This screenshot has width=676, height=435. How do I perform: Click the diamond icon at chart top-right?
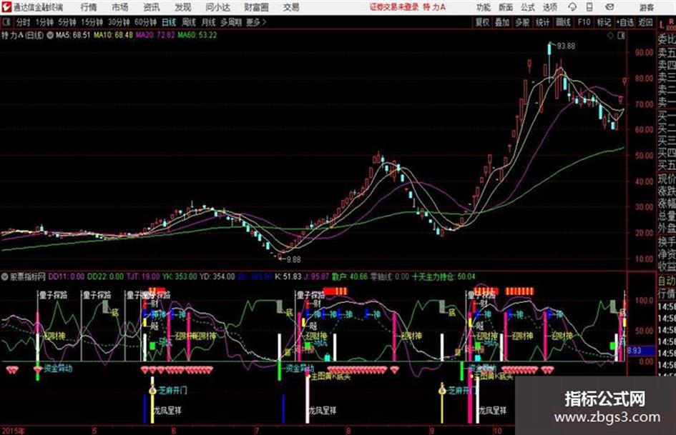pyautogui.click(x=610, y=36)
